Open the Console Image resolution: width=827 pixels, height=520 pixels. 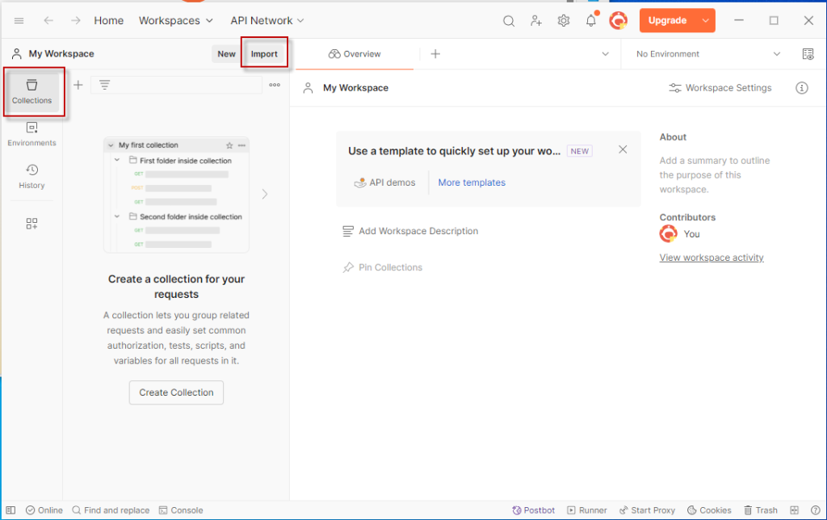tap(181, 510)
